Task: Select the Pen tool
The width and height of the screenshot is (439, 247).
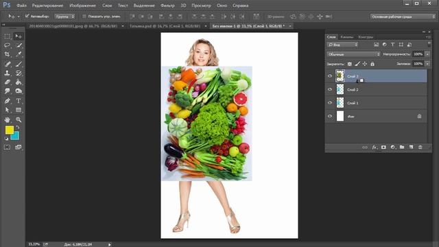Action: click(8, 101)
